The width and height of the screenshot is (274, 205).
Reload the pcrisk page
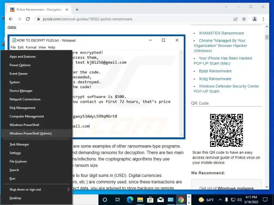28,19
